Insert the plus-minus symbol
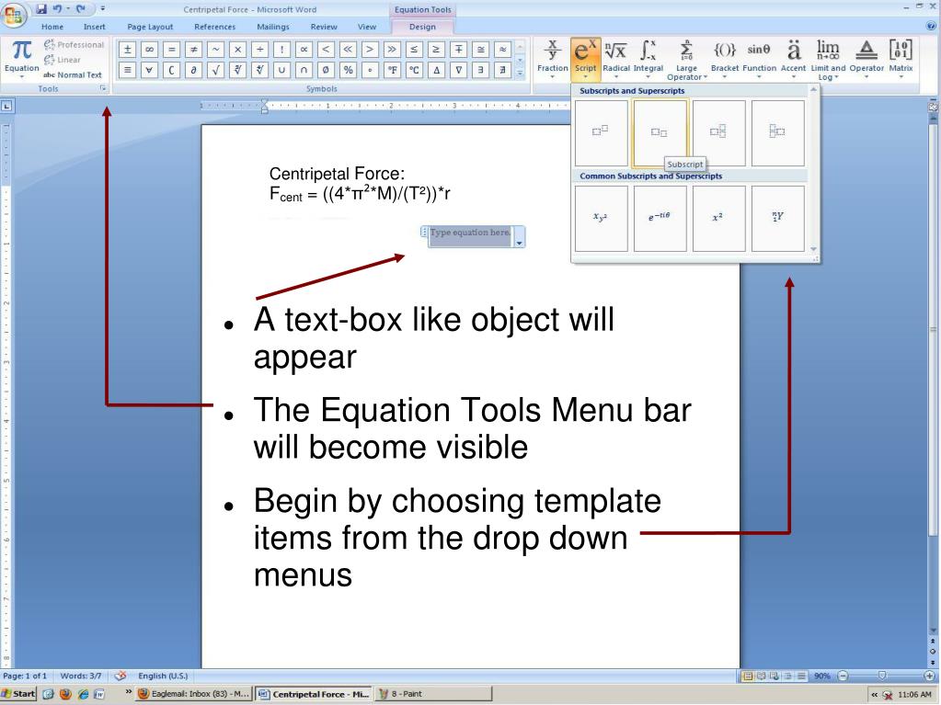 pos(127,50)
